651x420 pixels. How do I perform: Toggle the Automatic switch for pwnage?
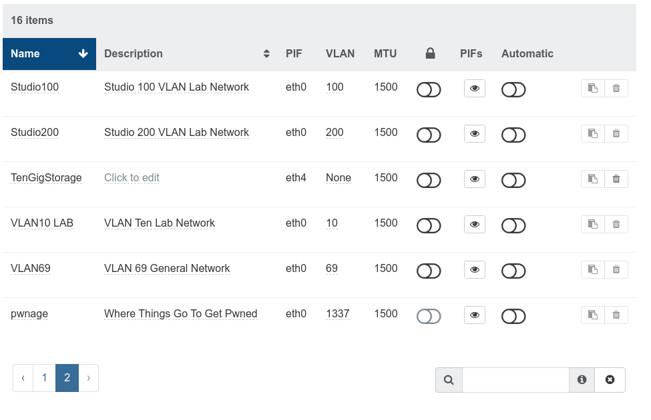pos(513,316)
